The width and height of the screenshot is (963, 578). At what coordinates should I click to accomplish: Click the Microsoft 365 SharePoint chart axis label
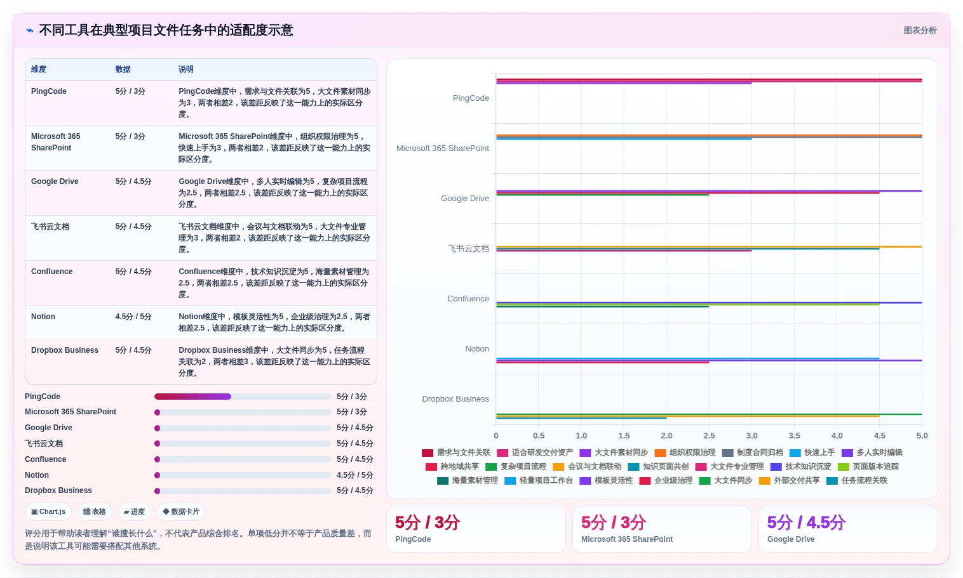coord(443,148)
